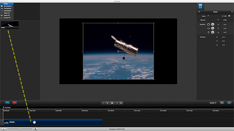Select the NASA media bin thumbnail
Viewport: 234px width, 131px height.
[x=10, y=25]
